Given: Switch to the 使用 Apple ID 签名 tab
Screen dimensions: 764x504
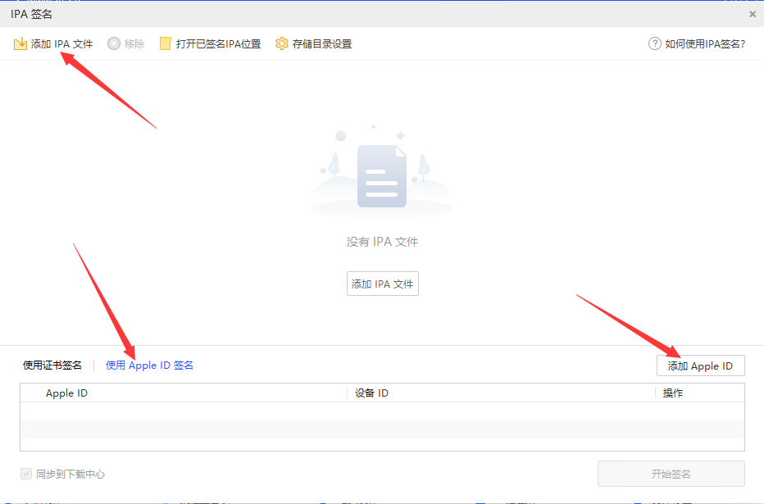Looking at the screenshot, I should [148, 366].
